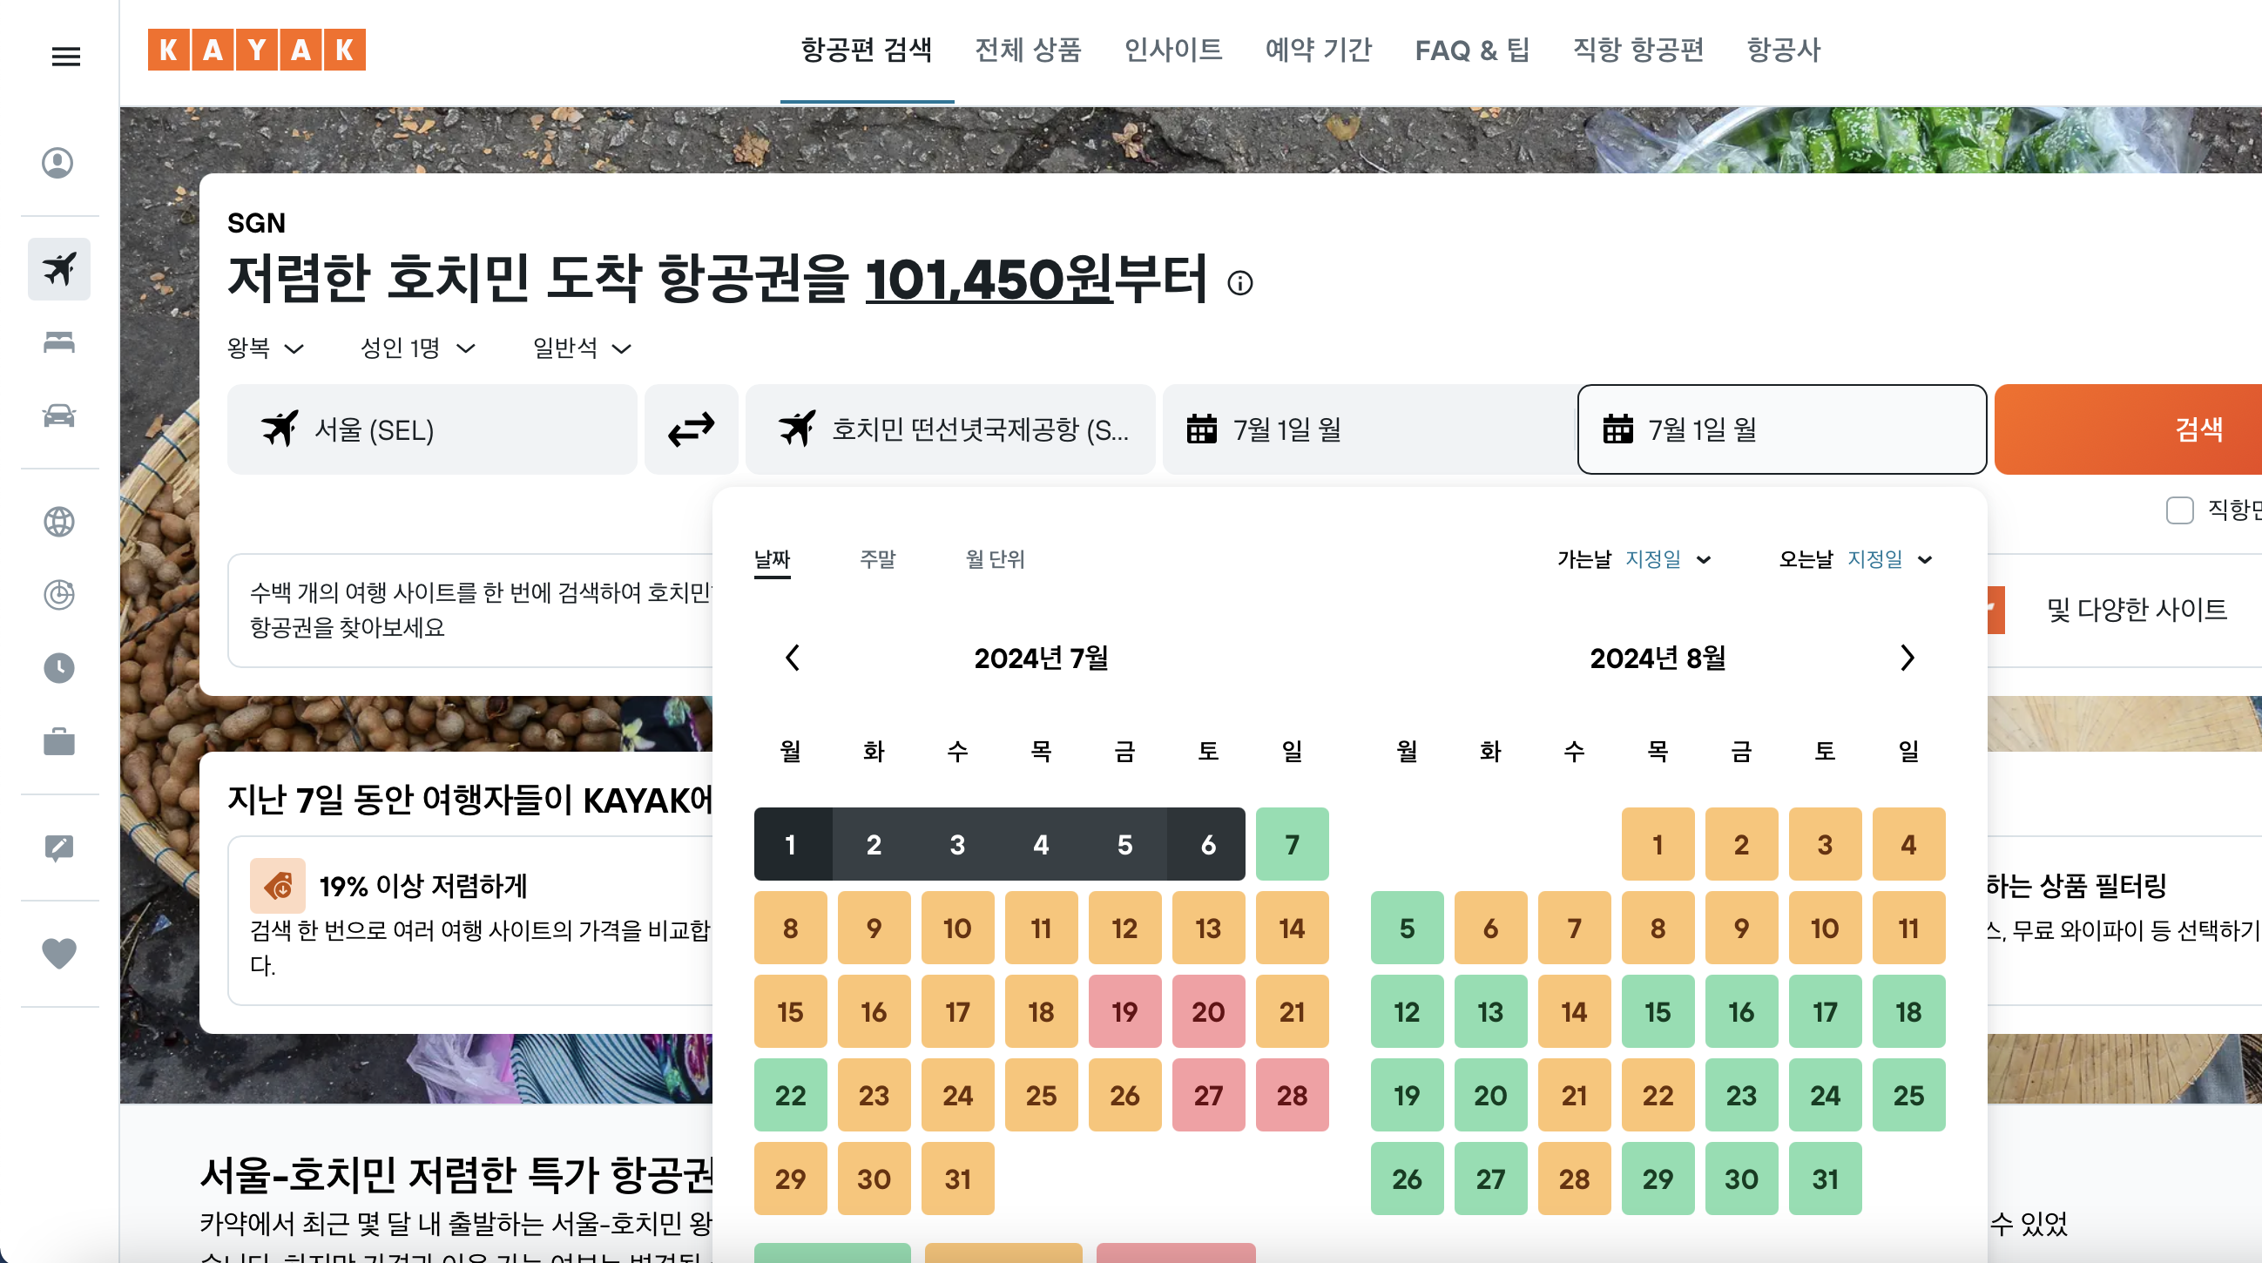
Task: Click the price info icon beside headline
Action: 1240,283
